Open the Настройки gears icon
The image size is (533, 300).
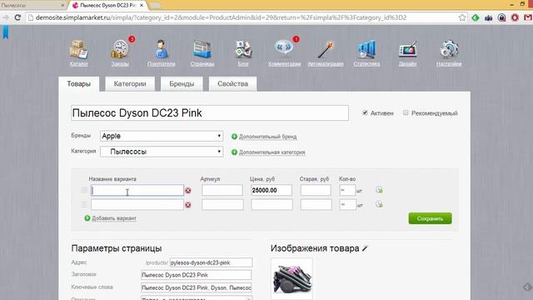pos(449,49)
